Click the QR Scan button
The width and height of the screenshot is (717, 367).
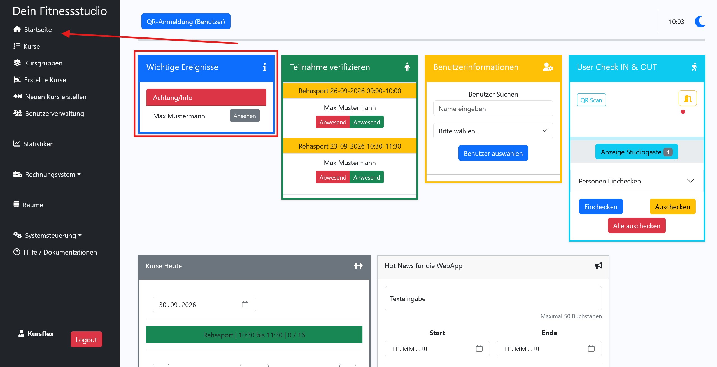pyautogui.click(x=591, y=100)
